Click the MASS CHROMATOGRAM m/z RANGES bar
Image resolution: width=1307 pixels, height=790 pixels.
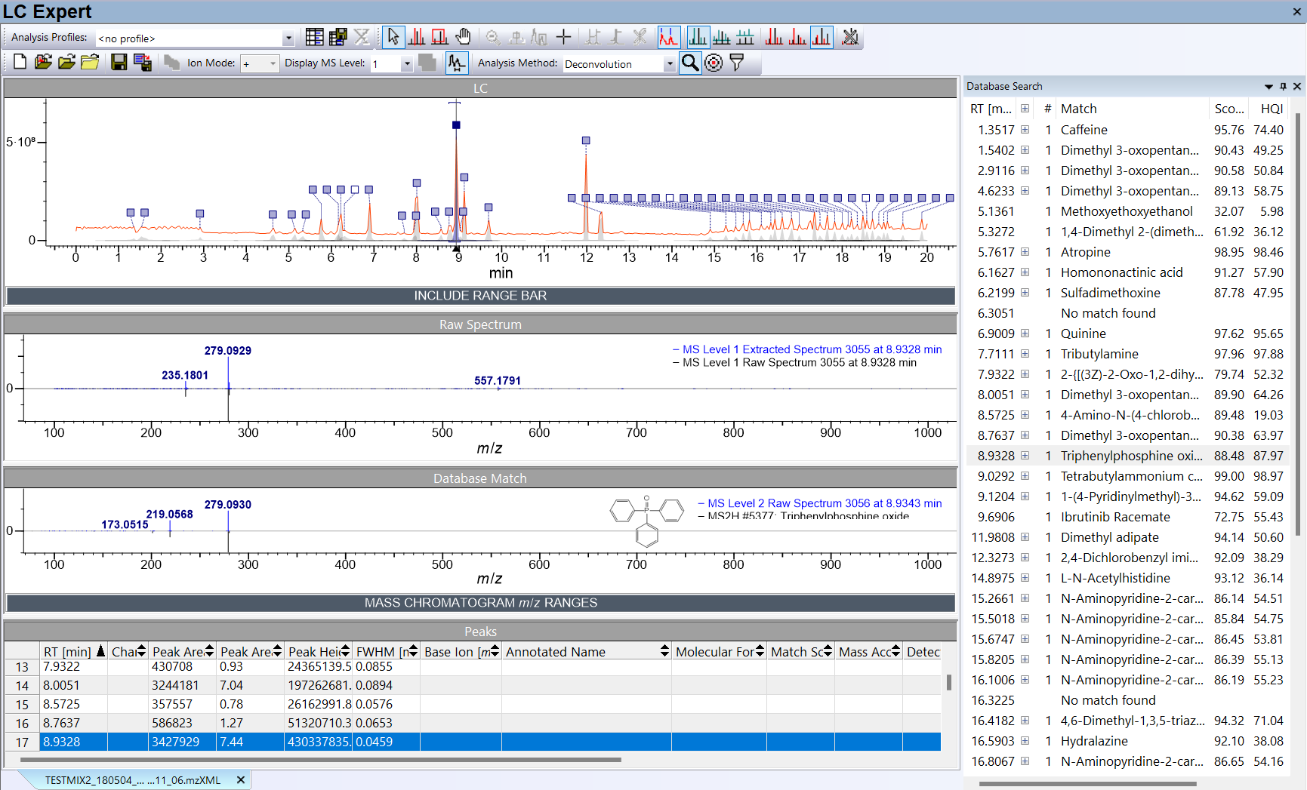[x=480, y=603]
